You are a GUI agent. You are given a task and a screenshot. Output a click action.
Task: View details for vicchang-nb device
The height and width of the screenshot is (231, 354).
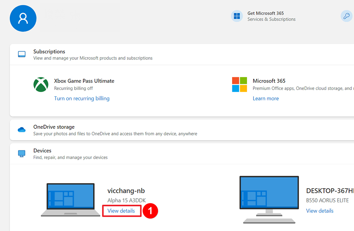click(121, 210)
